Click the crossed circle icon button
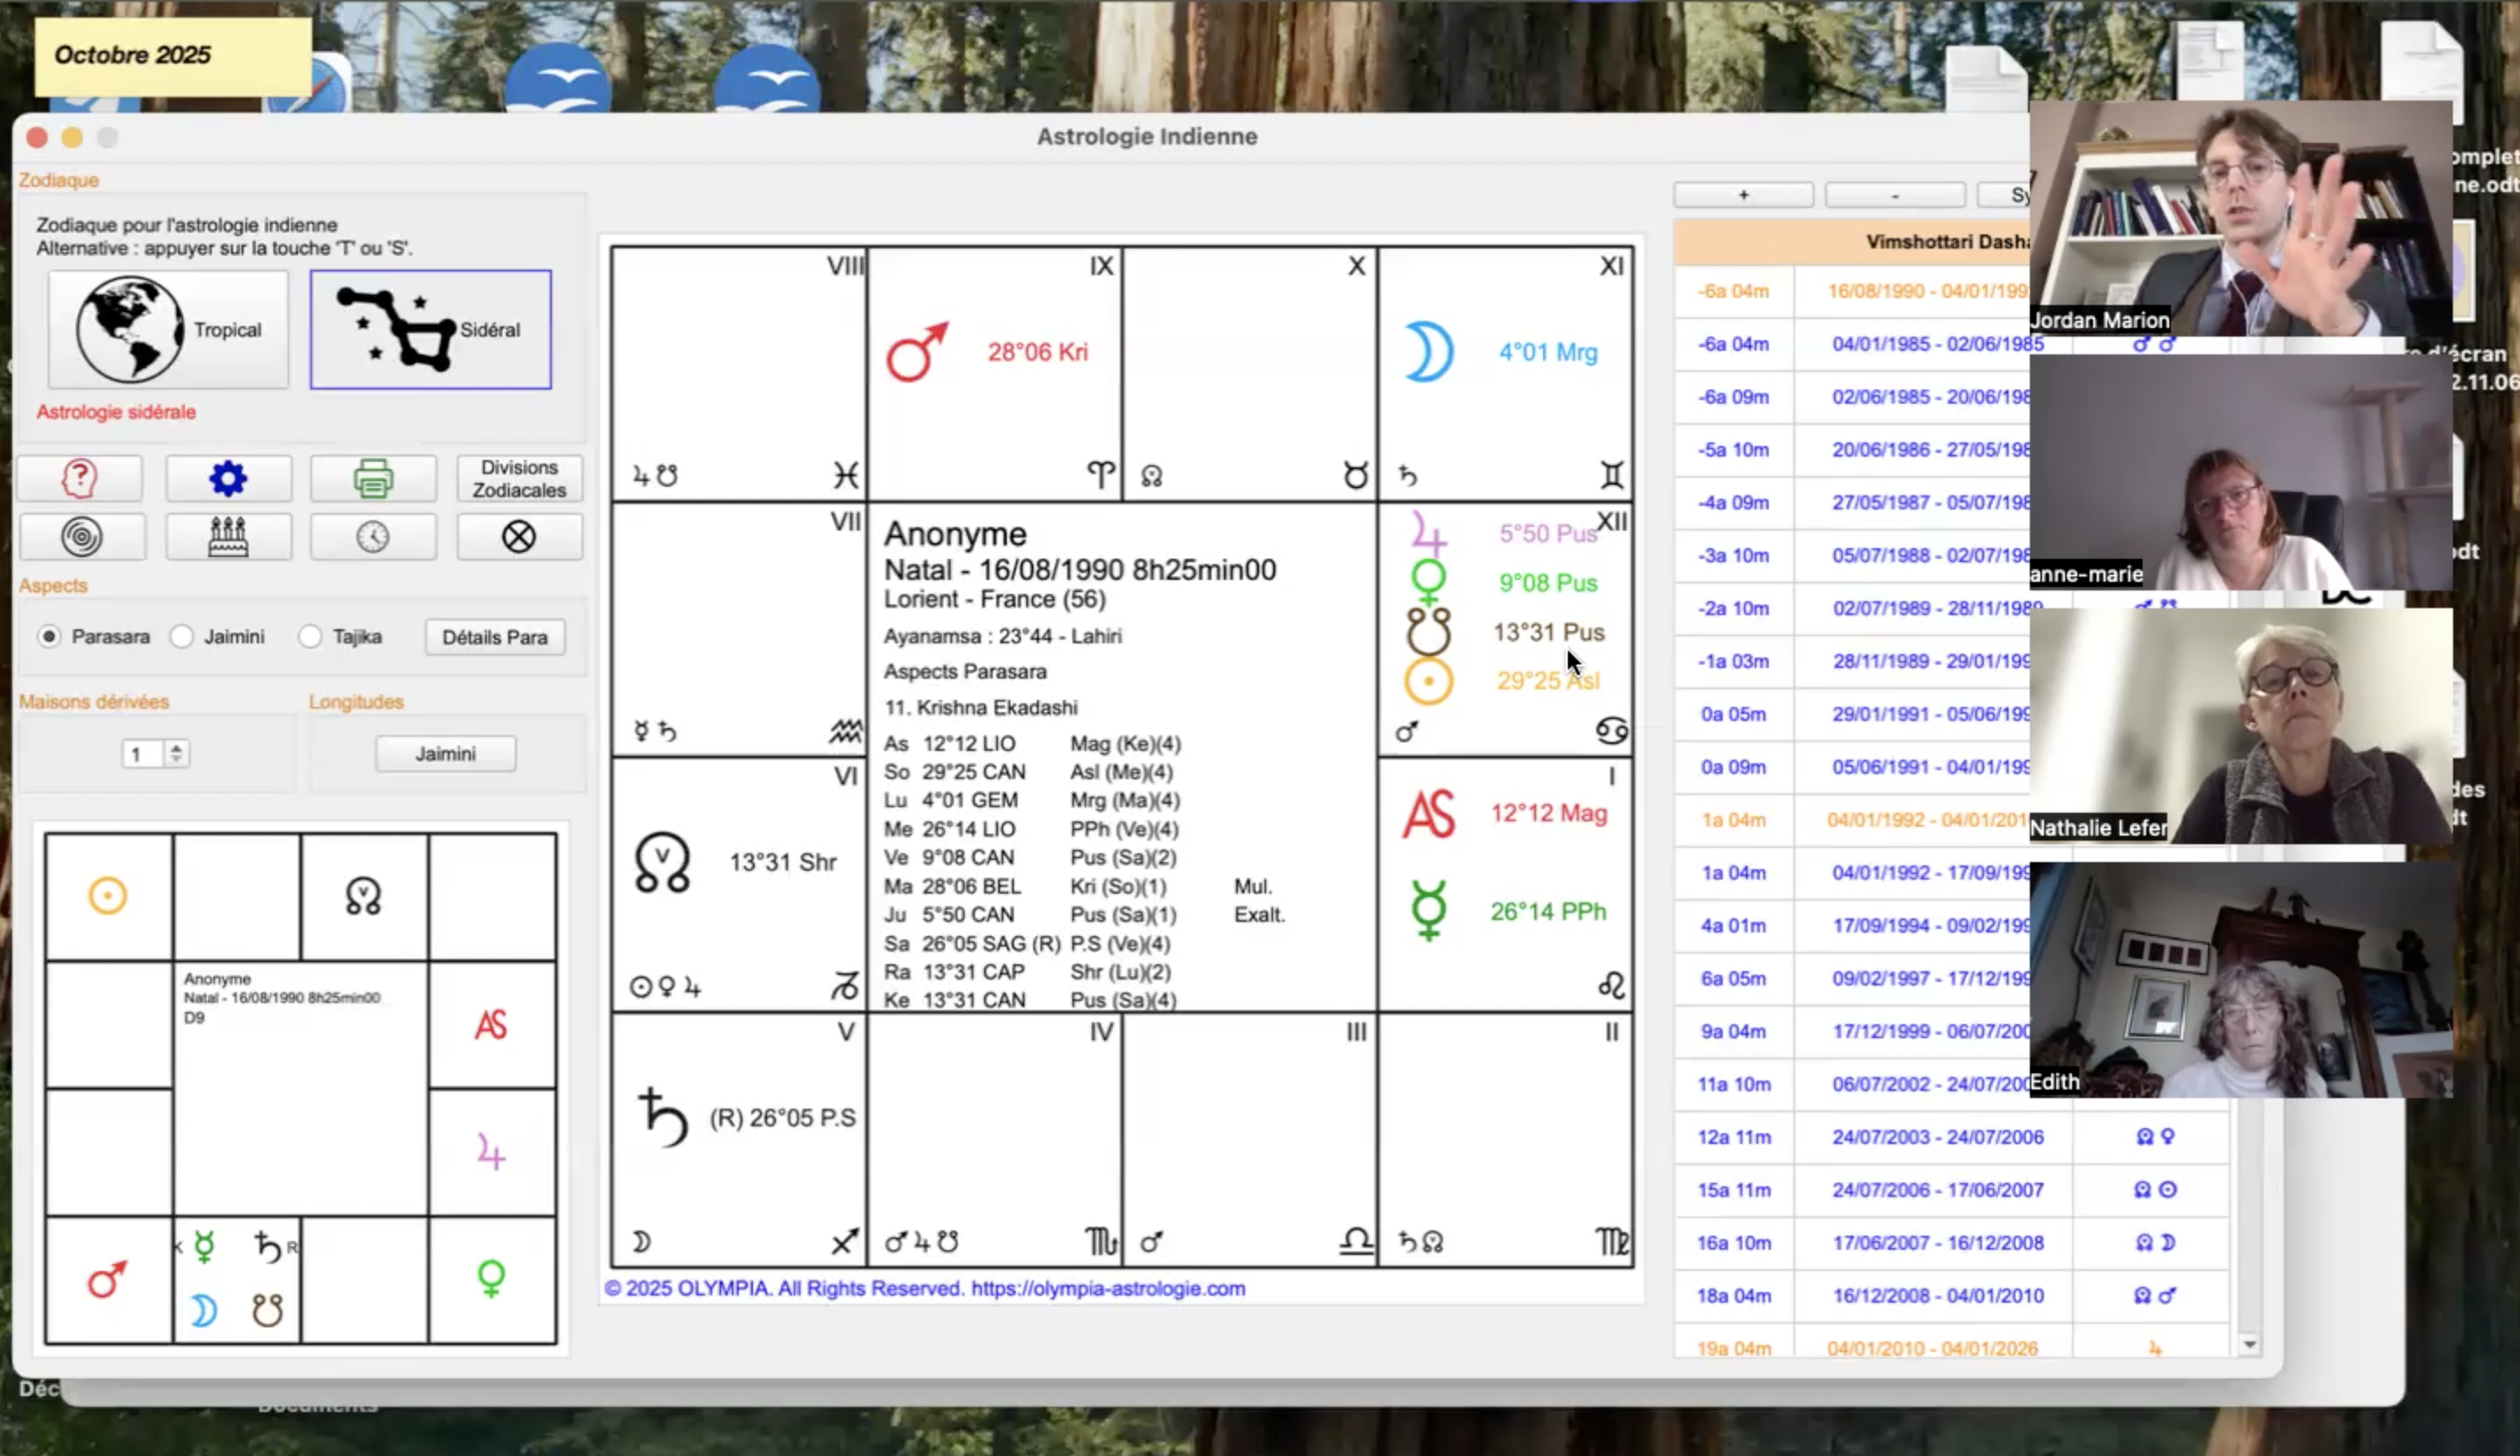The image size is (2520, 1456). (x=519, y=538)
